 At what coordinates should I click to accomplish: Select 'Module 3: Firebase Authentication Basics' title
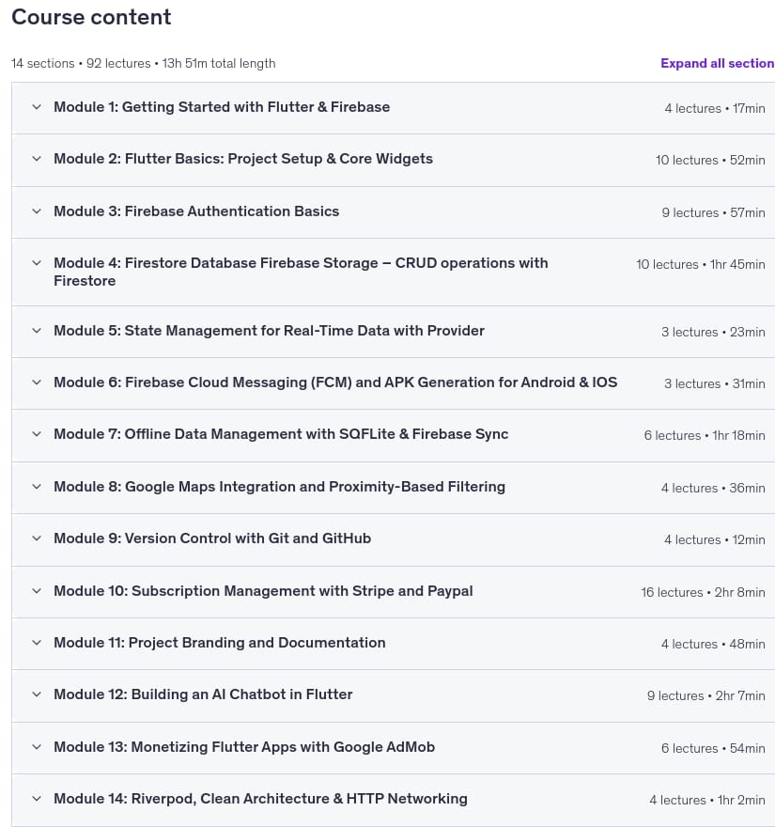tap(196, 211)
